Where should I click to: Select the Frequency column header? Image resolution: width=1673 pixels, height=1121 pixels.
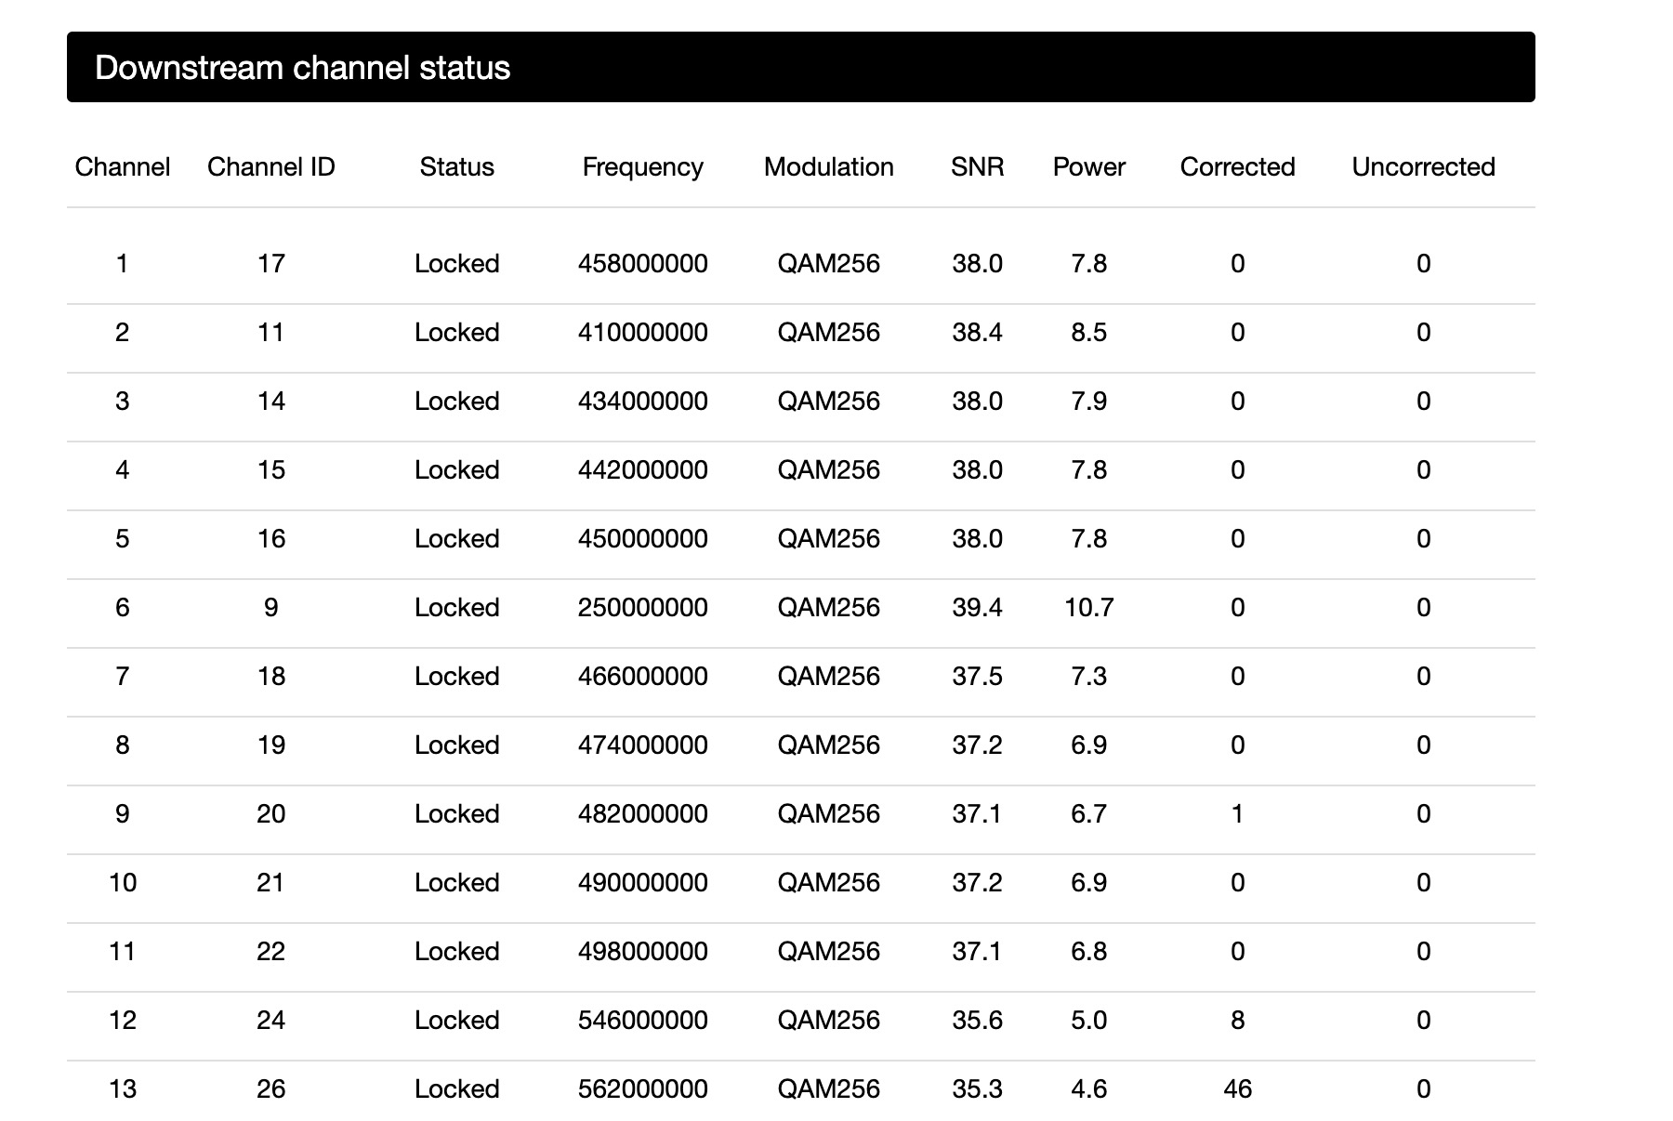[x=642, y=167]
